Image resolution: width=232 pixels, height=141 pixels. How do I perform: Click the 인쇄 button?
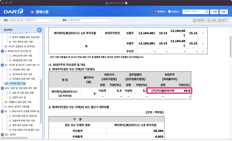tap(212, 20)
